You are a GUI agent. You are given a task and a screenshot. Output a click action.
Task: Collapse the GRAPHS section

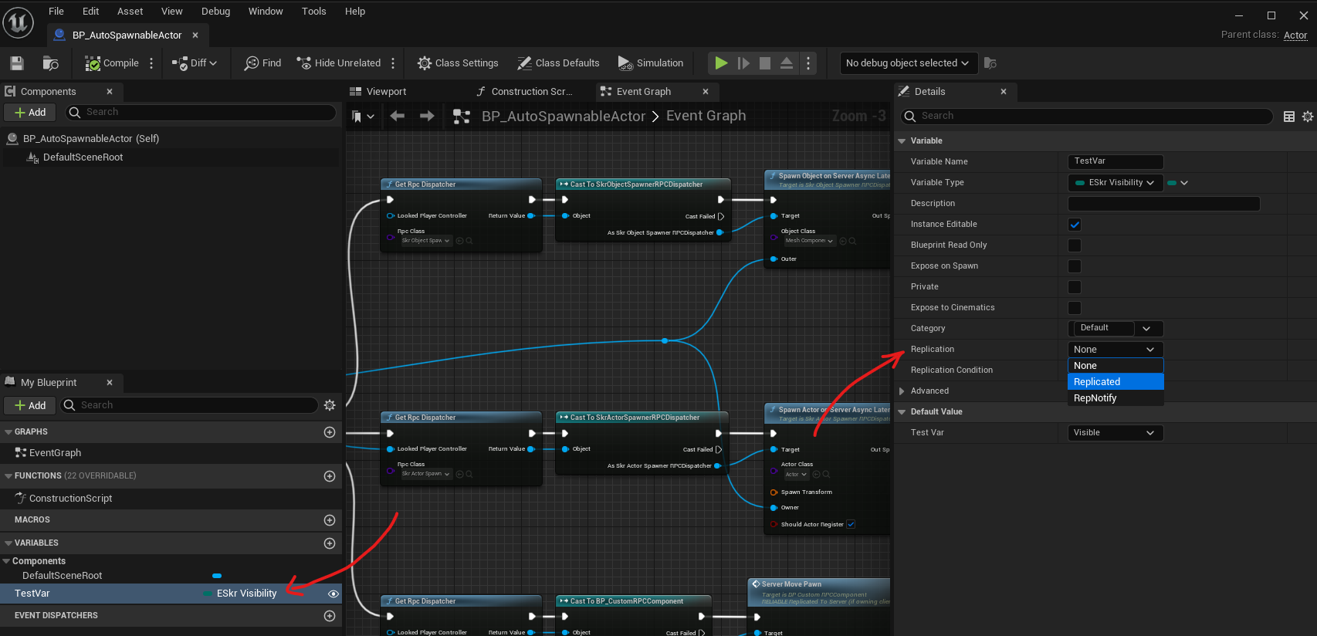(8, 432)
